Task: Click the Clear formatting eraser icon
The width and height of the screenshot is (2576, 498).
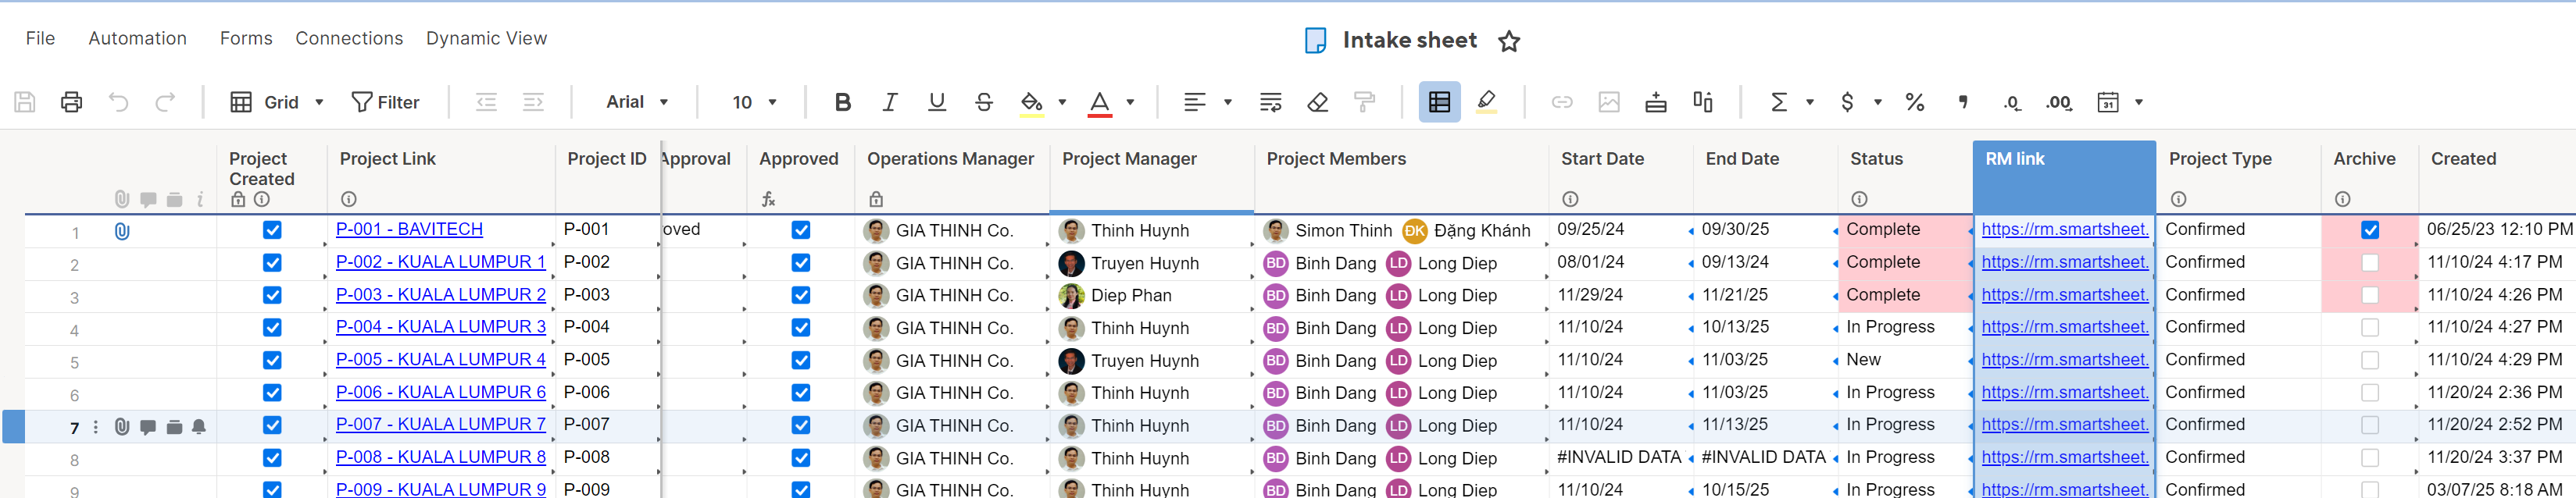Action: pyautogui.click(x=1317, y=102)
